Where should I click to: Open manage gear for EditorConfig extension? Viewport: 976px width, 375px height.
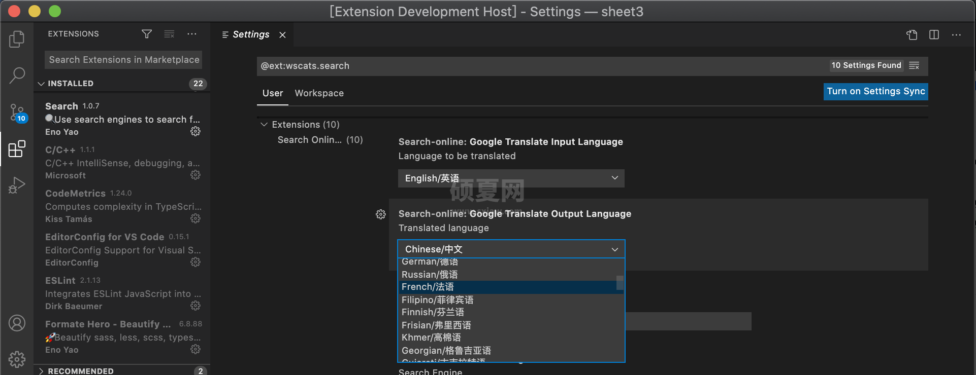click(196, 262)
